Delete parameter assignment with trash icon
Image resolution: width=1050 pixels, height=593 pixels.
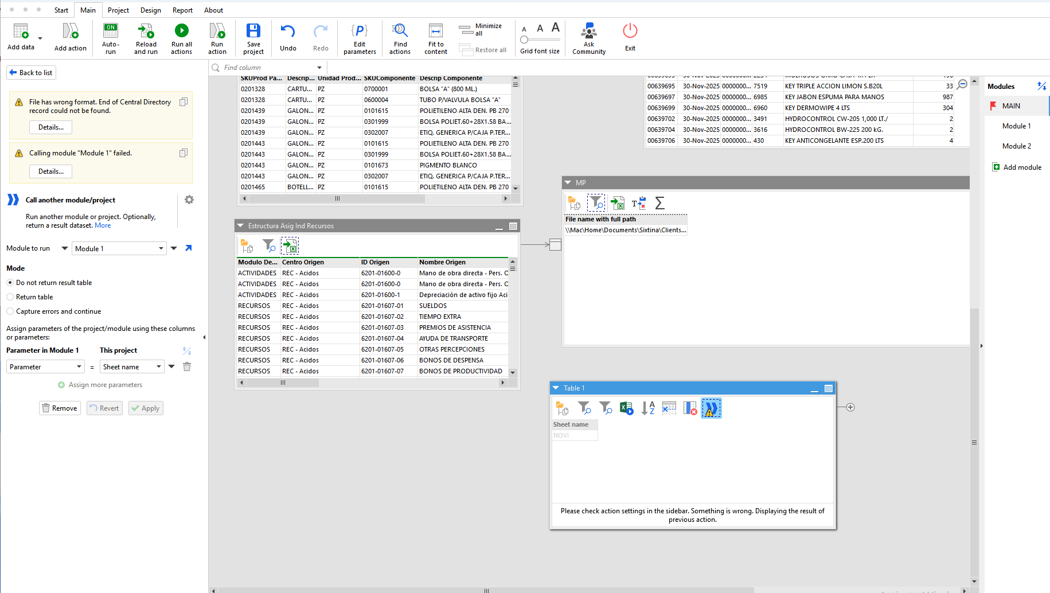[187, 366]
